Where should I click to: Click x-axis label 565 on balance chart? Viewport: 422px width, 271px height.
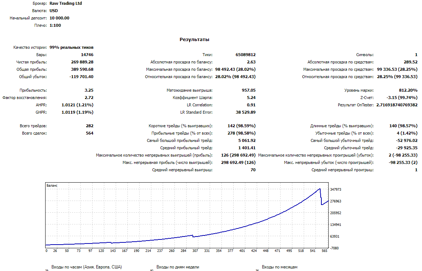click(324, 250)
